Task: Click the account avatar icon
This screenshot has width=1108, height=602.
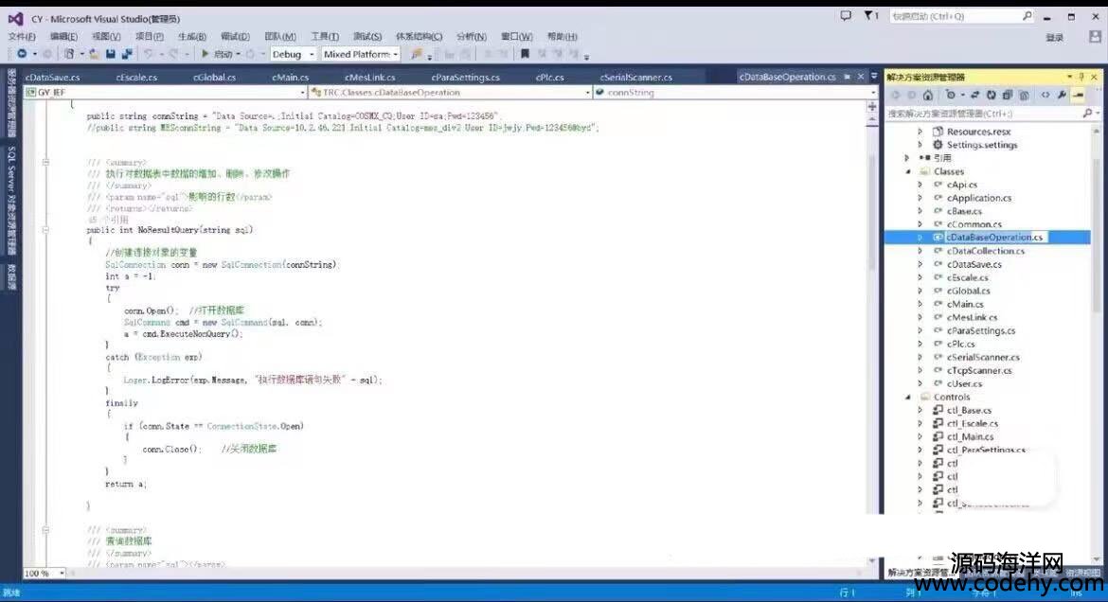Action: 1095,37
